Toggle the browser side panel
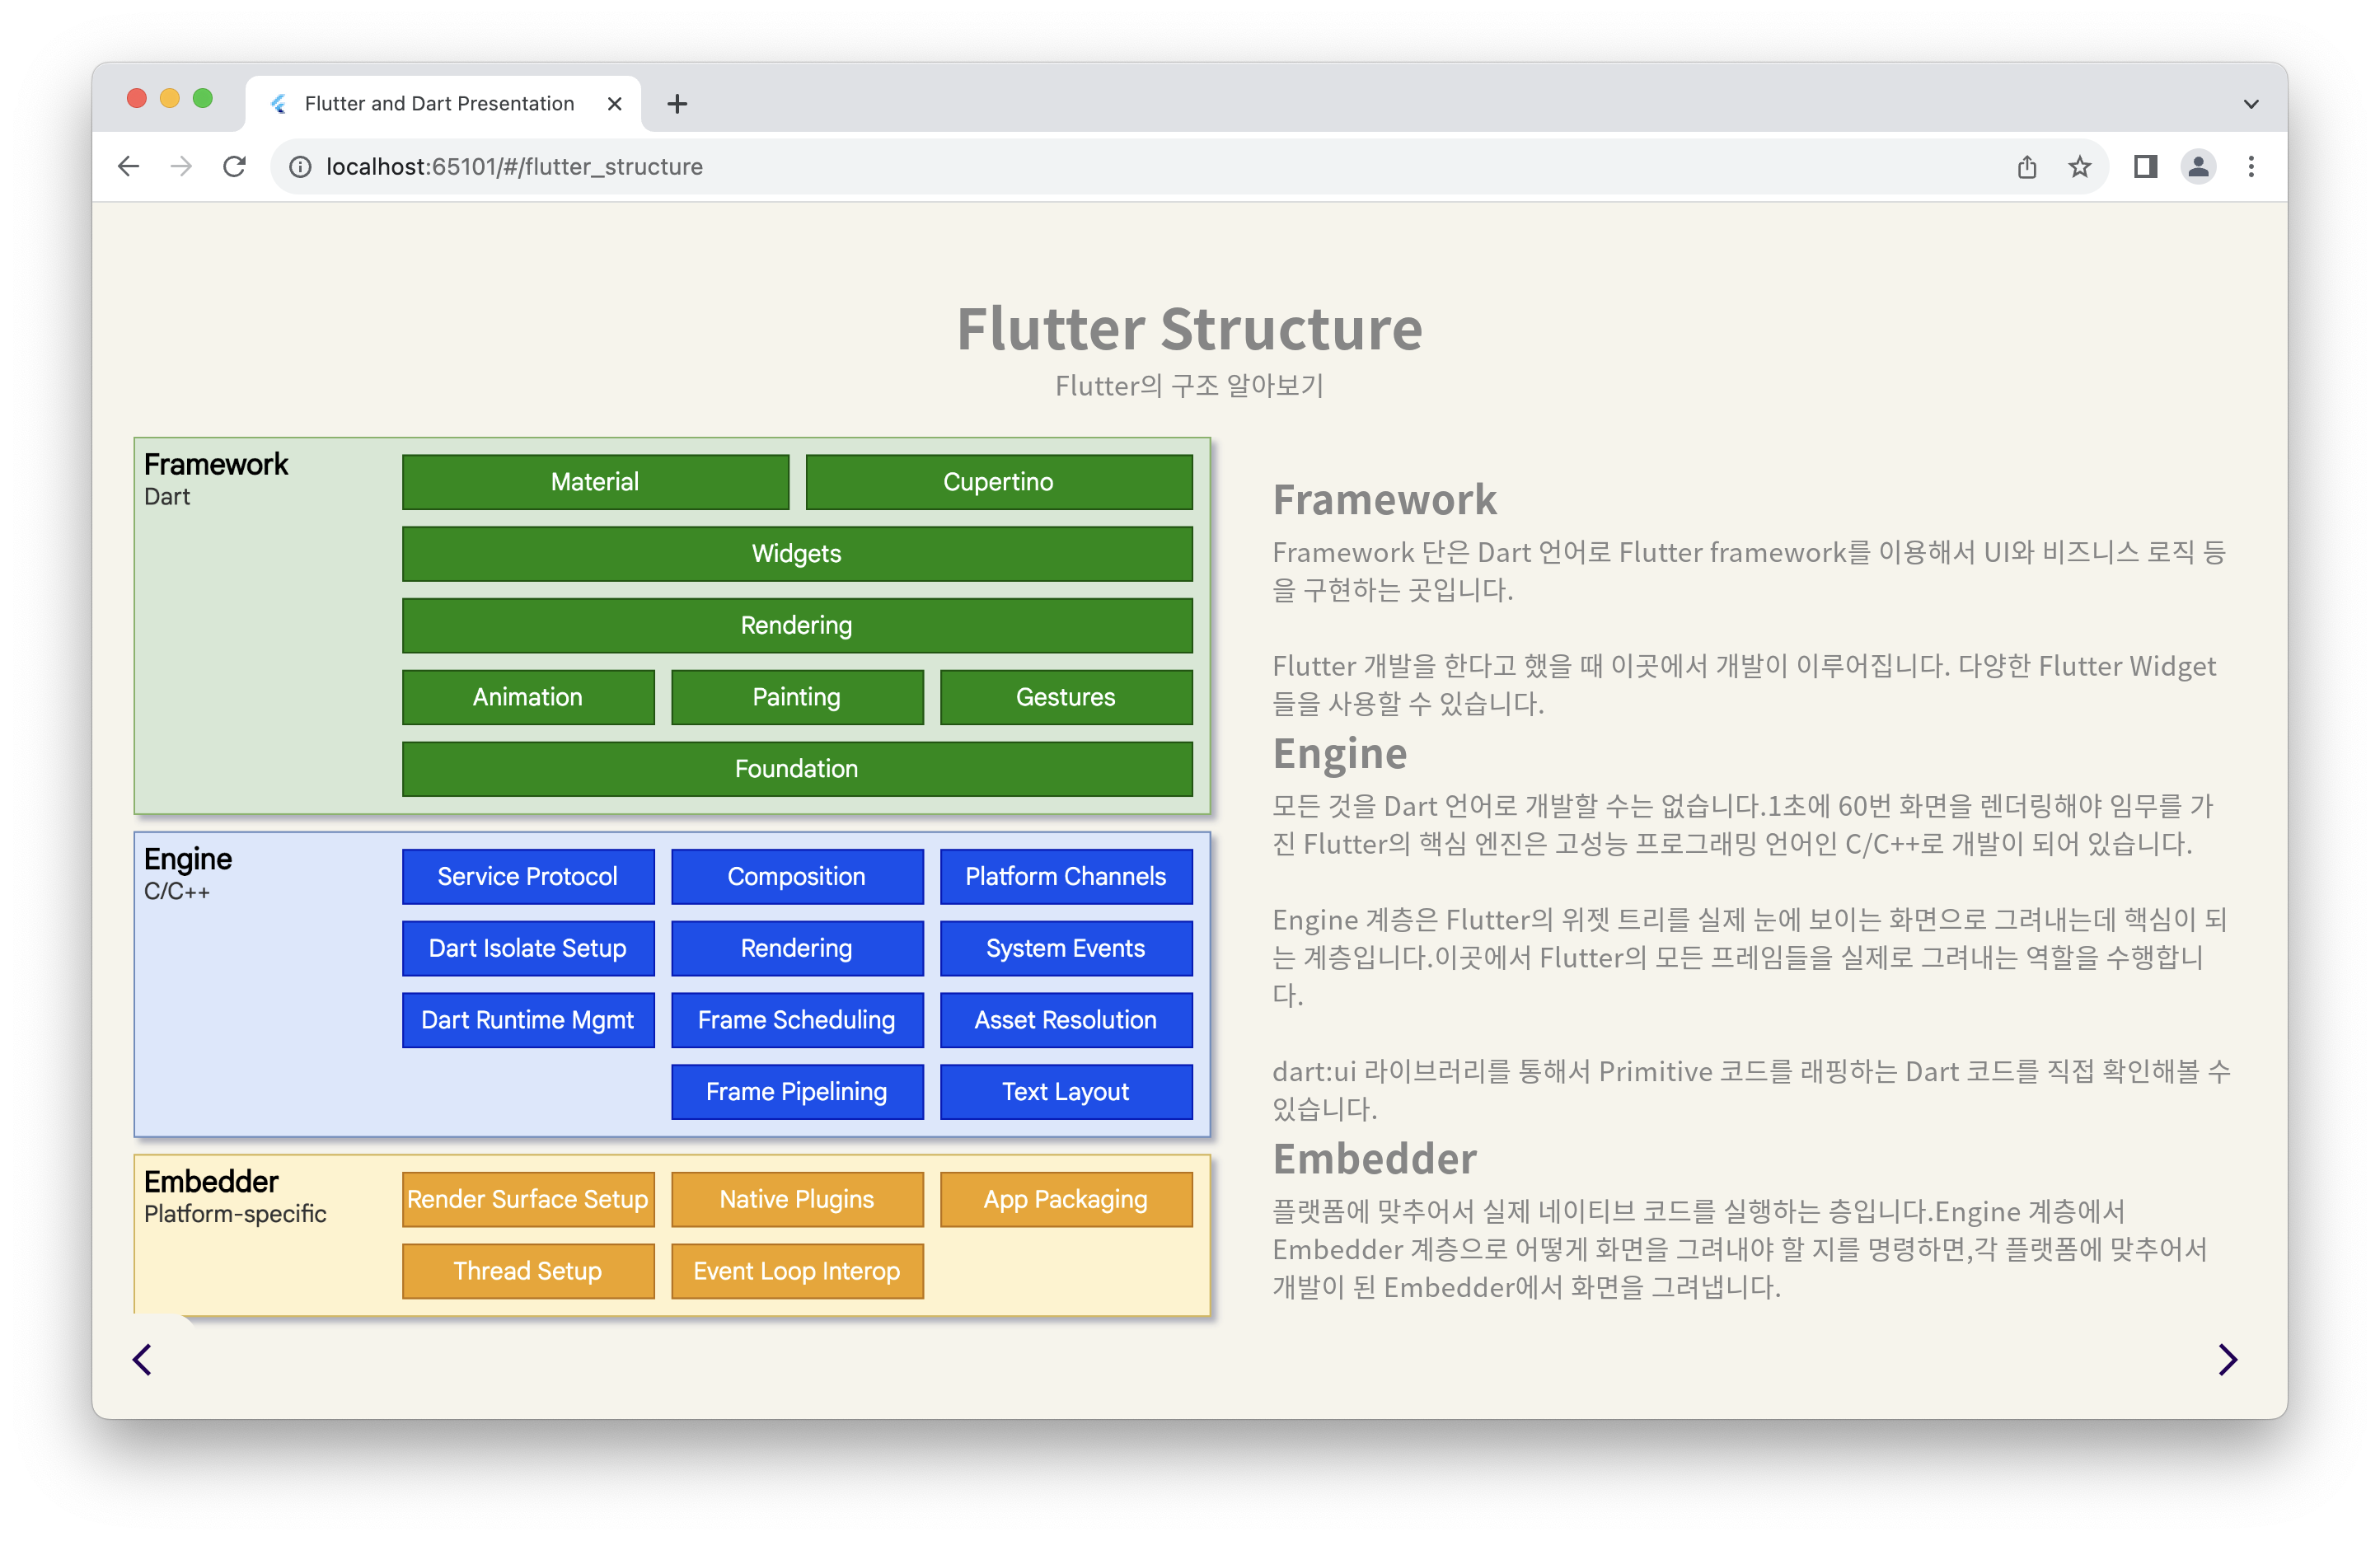Viewport: 2380px width, 1541px height. click(x=2145, y=167)
